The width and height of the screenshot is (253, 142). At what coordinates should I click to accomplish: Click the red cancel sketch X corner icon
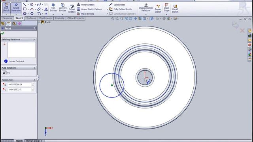click(242, 31)
